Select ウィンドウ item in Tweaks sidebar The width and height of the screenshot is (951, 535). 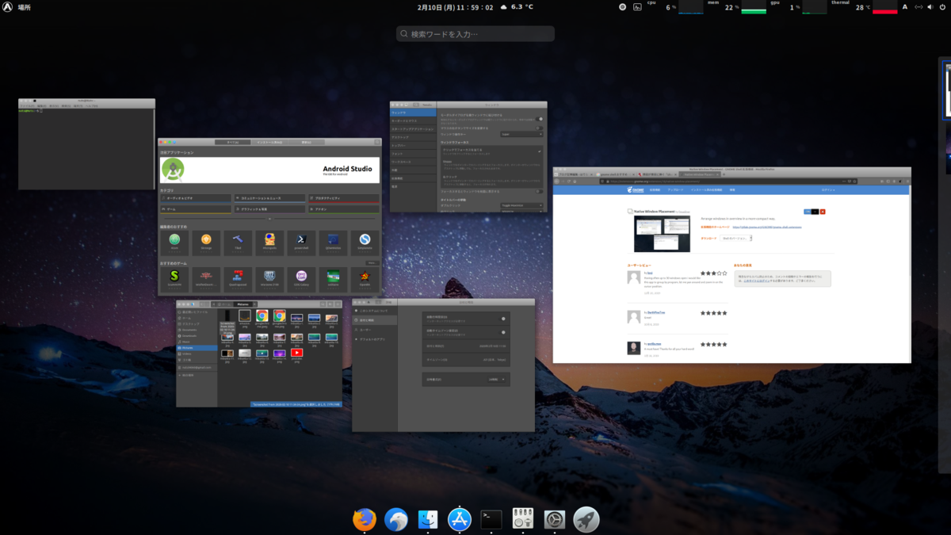412,113
